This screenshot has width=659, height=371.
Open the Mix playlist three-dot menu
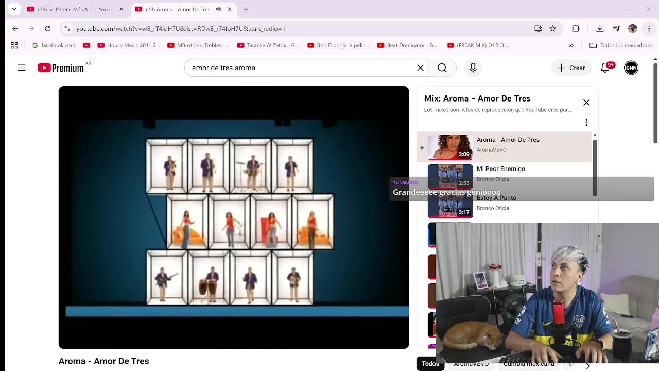pos(586,122)
